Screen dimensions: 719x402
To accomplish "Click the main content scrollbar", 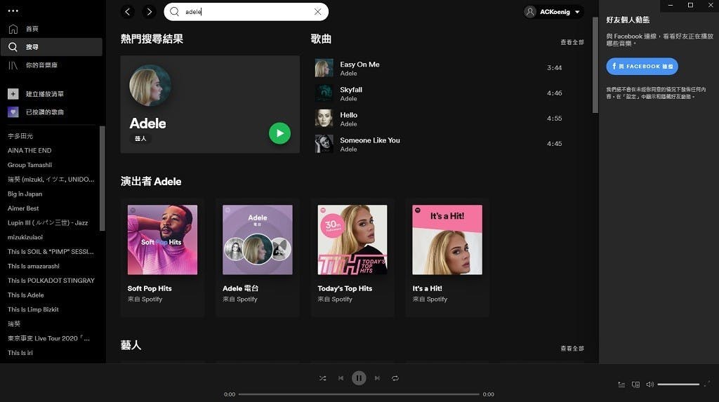I will (595, 65).
